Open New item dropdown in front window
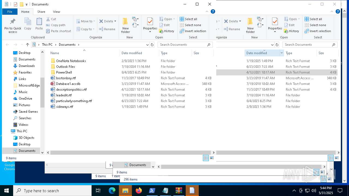The image size is (349, 196). point(135,19)
